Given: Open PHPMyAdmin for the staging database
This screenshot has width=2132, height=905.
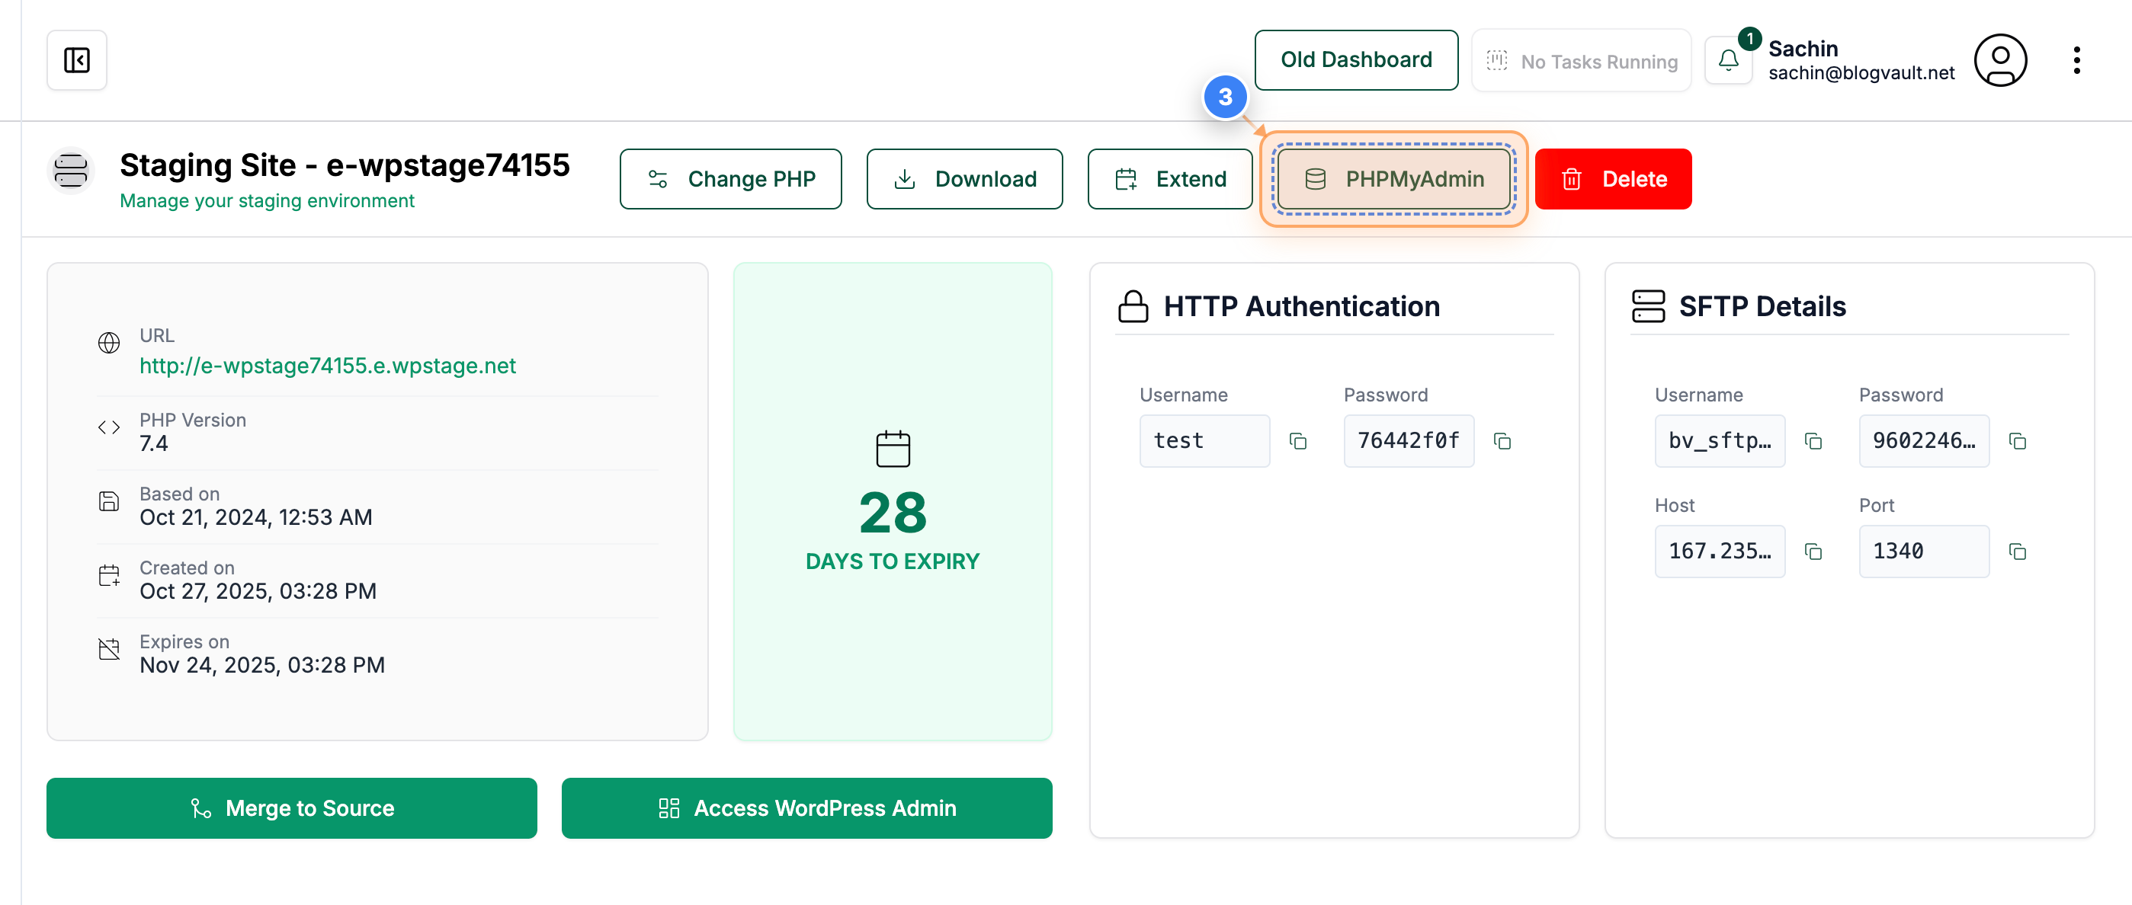Looking at the screenshot, I should [1393, 179].
